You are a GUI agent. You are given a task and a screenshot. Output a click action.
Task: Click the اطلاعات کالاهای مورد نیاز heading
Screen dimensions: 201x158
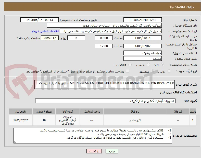pos(178,92)
